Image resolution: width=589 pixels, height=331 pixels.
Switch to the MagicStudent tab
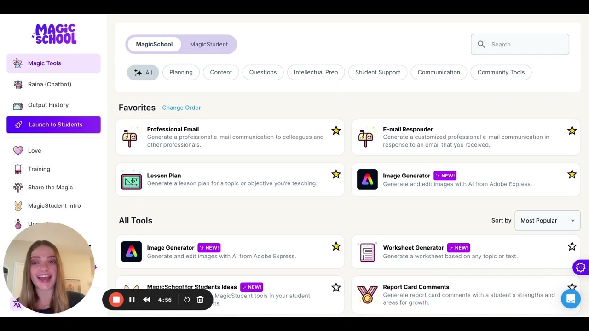[x=209, y=45]
